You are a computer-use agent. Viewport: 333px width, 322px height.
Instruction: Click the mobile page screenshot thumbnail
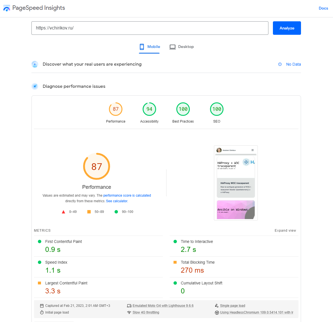click(236, 183)
